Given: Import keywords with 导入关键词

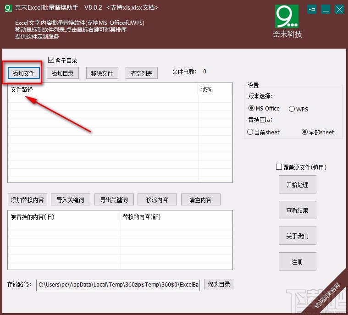Looking at the screenshot, I should pyautogui.click(x=71, y=199).
